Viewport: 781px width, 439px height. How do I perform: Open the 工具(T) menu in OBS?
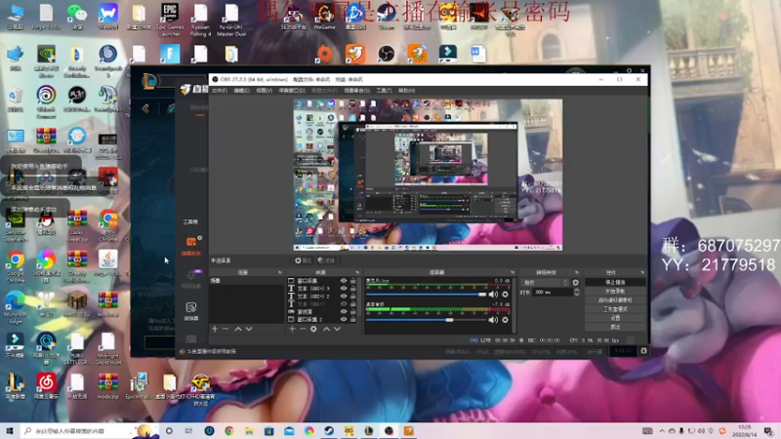(384, 91)
